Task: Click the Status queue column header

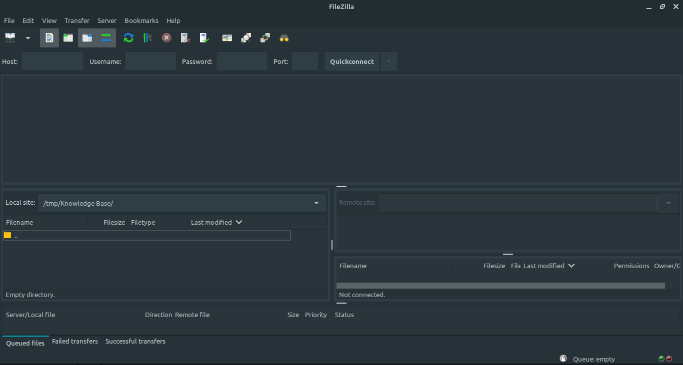Action: [369, 315]
